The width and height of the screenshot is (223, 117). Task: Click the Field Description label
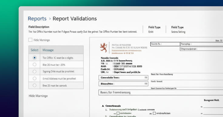pyautogui.click(x=39, y=27)
